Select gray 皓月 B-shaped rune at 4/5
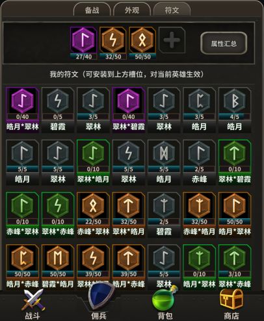The height and width of the screenshot is (321, 264). [x=235, y=110]
